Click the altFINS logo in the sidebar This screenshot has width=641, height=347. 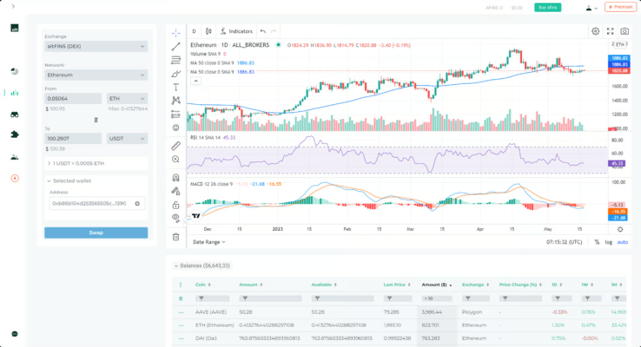pyautogui.click(x=15, y=28)
